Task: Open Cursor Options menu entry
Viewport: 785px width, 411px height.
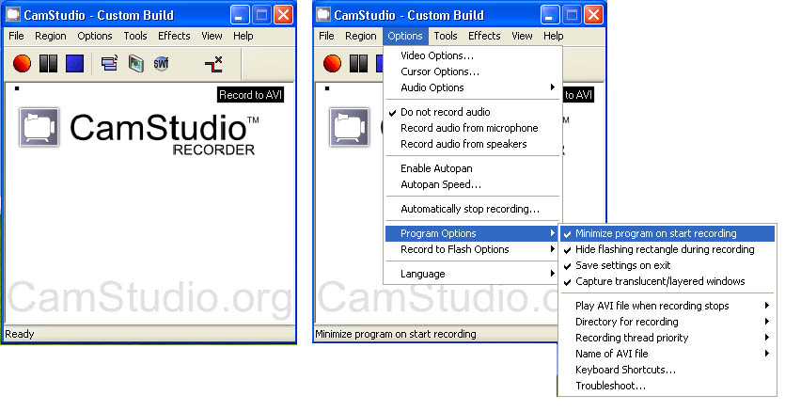Action: tap(473, 71)
